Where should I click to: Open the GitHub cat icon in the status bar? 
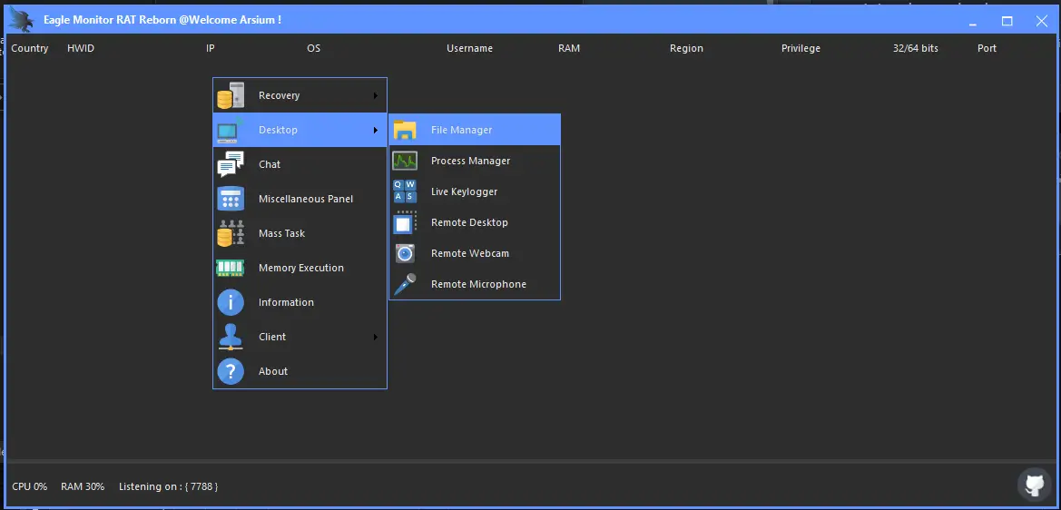[x=1035, y=484]
